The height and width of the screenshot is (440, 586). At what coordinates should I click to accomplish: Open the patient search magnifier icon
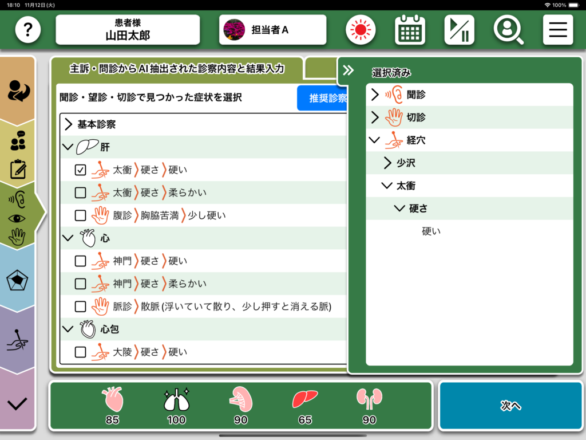pos(508,30)
